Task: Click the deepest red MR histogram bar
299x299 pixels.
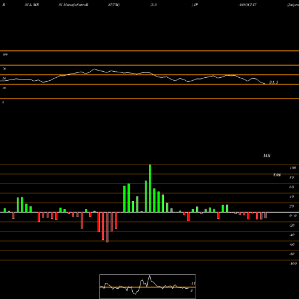Action: tap(108, 227)
